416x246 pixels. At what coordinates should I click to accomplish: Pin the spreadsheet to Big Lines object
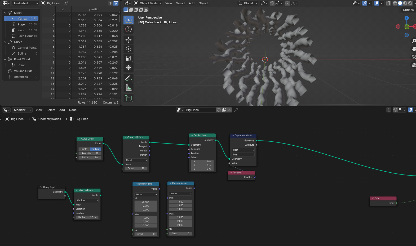(x=66, y=3)
